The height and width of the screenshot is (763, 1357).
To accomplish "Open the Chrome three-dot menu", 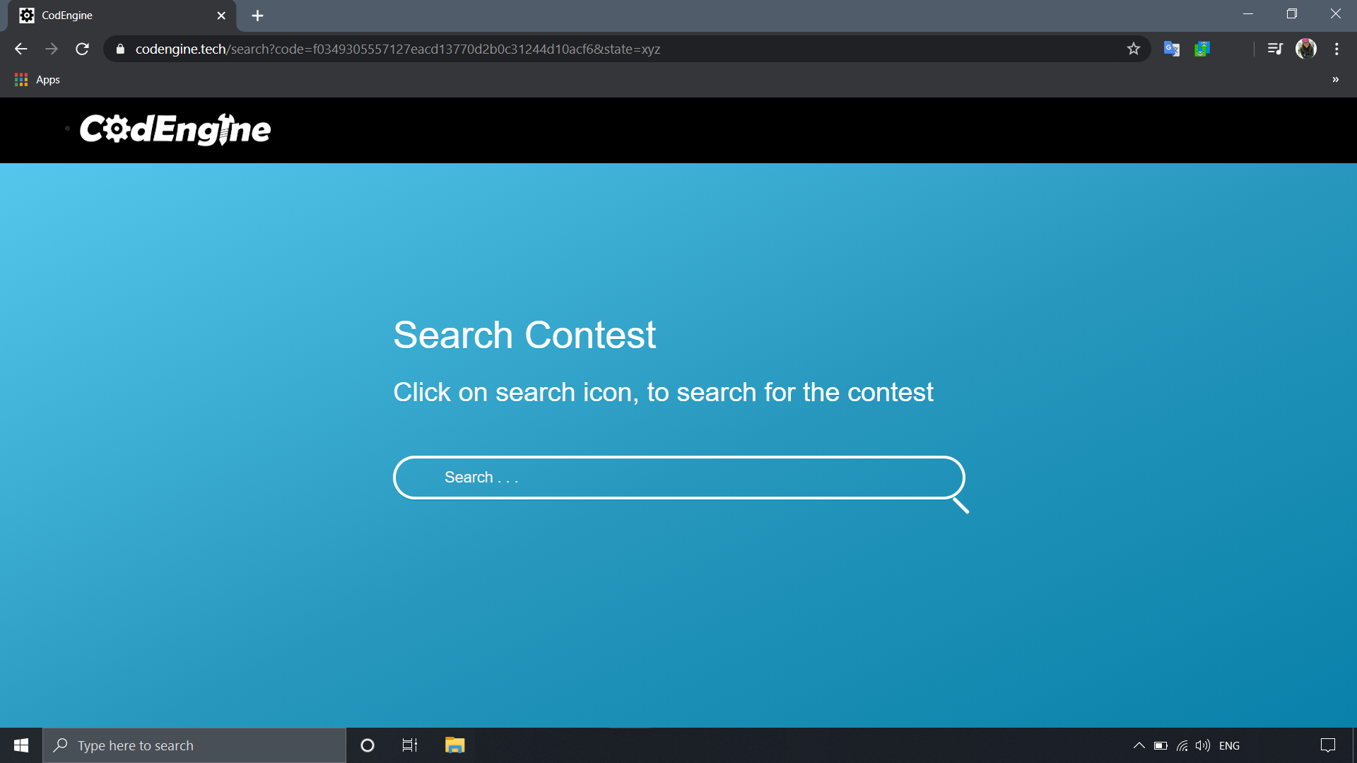I will click(x=1337, y=49).
